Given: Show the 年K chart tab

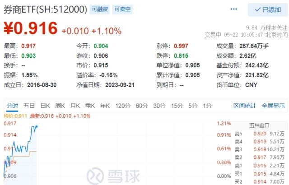Looking at the screenshot, I should 105,106.
